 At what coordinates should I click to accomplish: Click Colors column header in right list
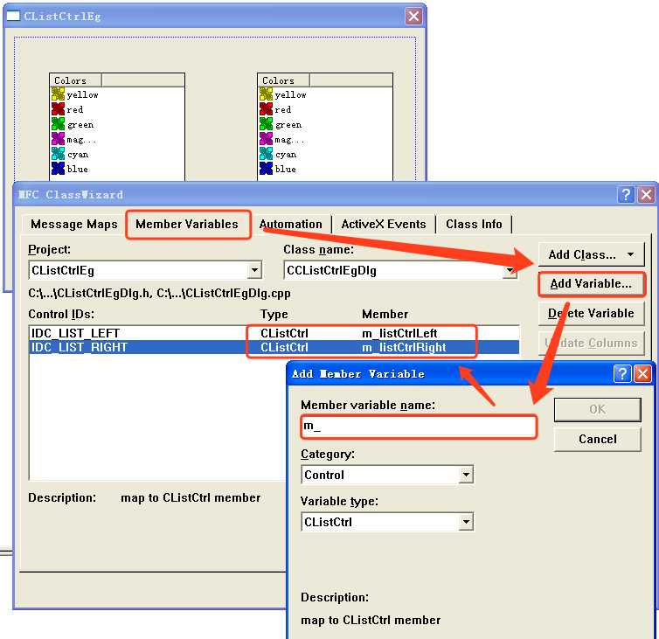(284, 80)
